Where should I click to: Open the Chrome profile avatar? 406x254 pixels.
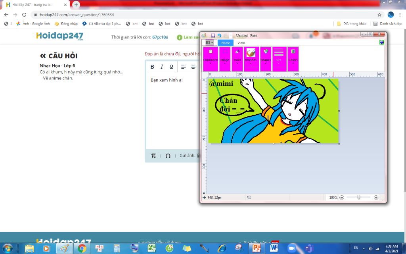(x=391, y=15)
